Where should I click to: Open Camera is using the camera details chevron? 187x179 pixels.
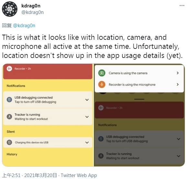(x=178, y=73)
